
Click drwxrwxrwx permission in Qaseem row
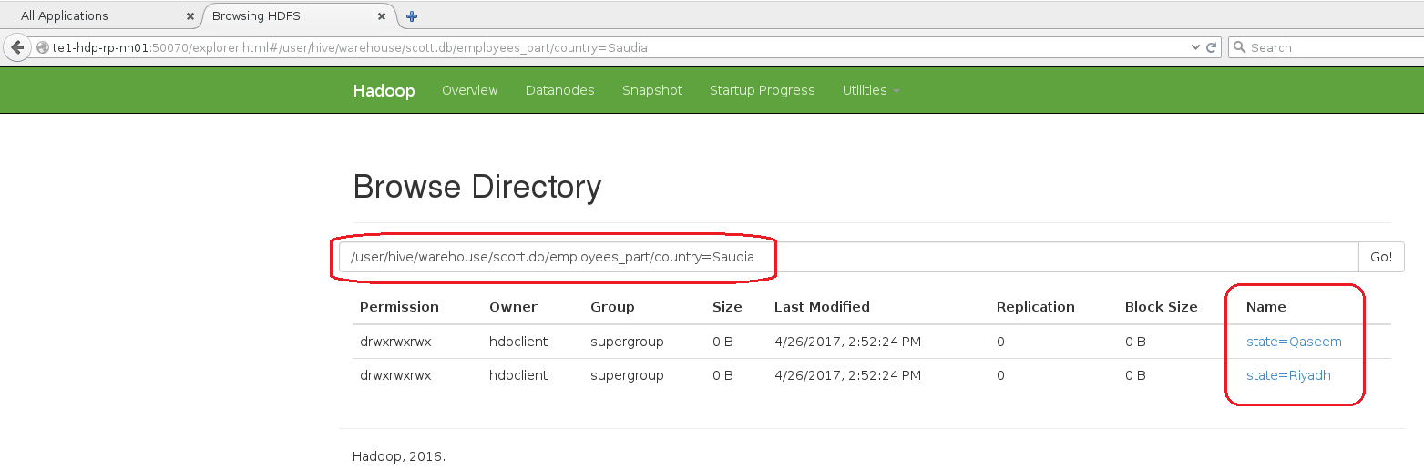[395, 342]
